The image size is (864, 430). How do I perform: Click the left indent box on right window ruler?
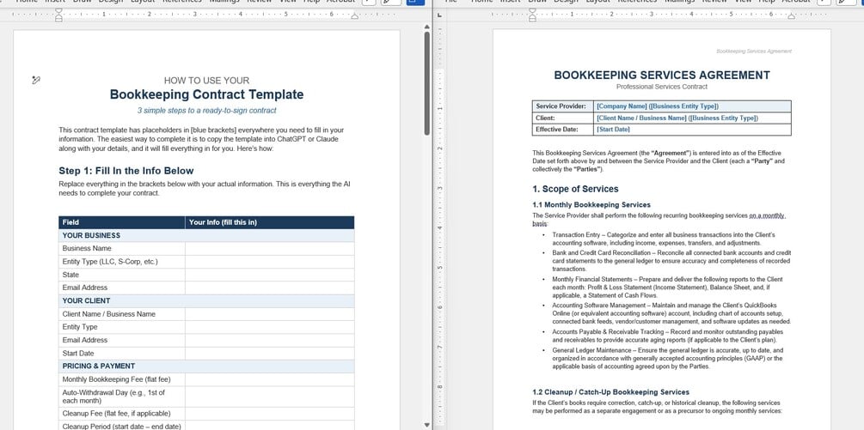[x=532, y=20]
